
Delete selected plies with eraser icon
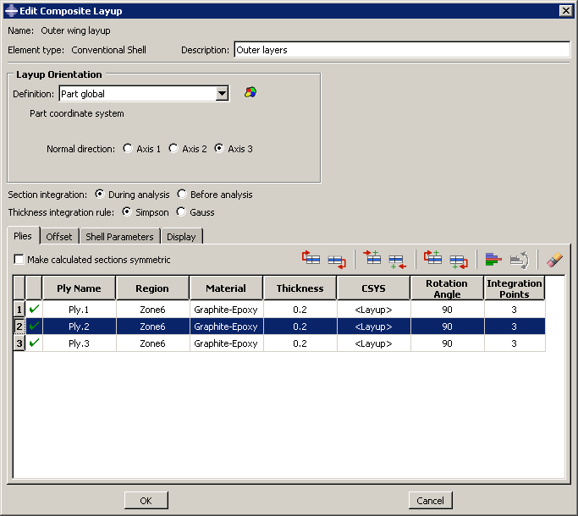[x=554, y=260]
